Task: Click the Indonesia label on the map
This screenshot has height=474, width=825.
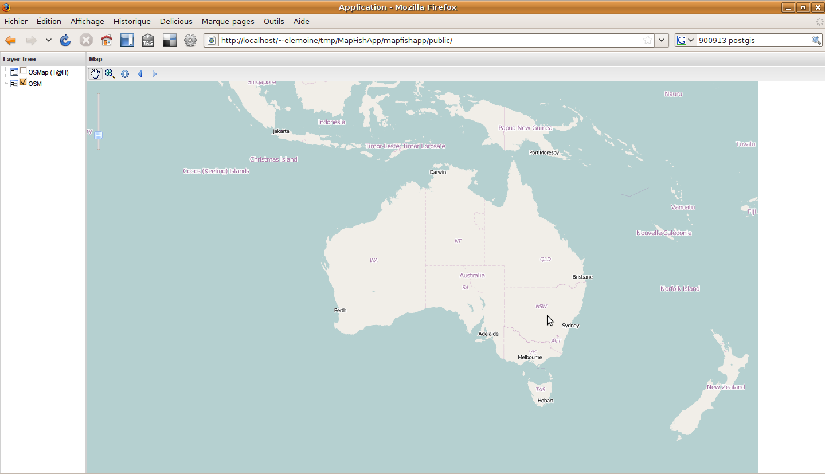Action: click(x=332, y=122)
